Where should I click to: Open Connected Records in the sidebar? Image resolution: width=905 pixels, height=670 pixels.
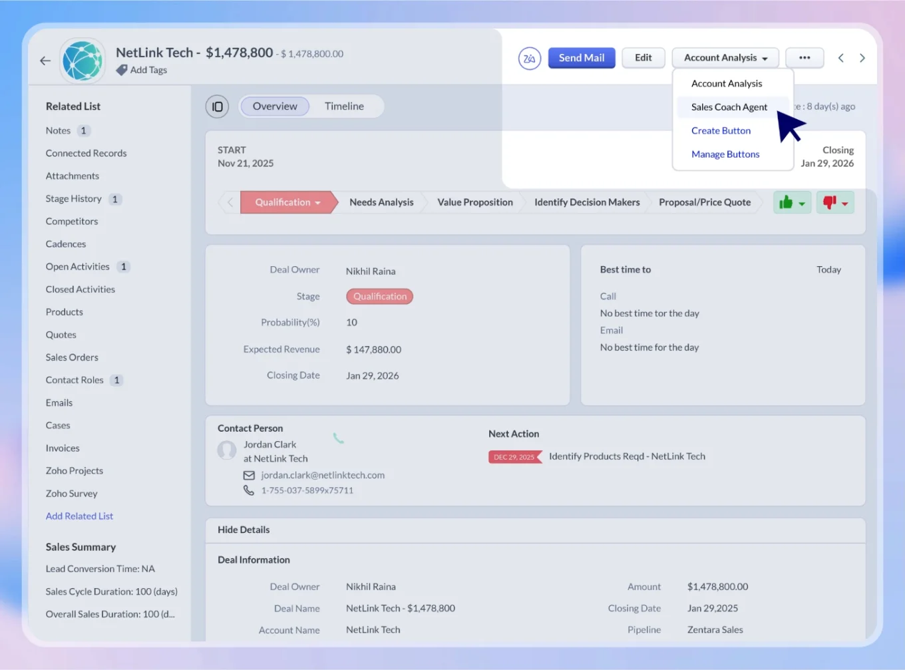[86, 154]
